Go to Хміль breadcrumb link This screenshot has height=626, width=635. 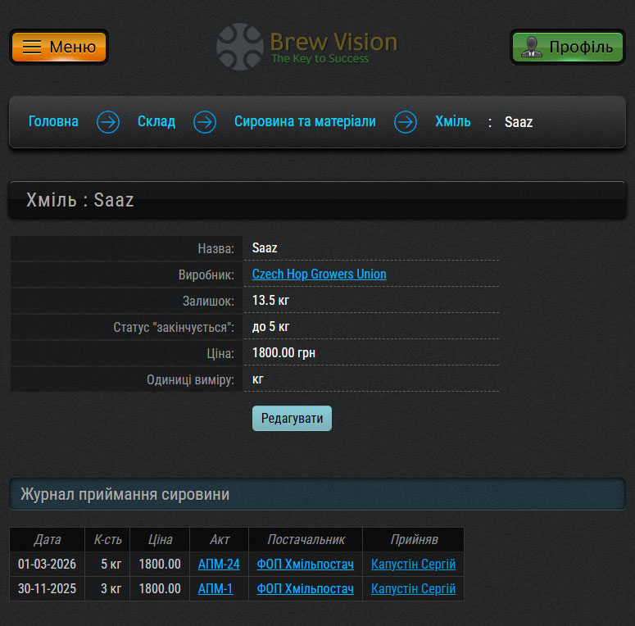[x=453, y=122]
